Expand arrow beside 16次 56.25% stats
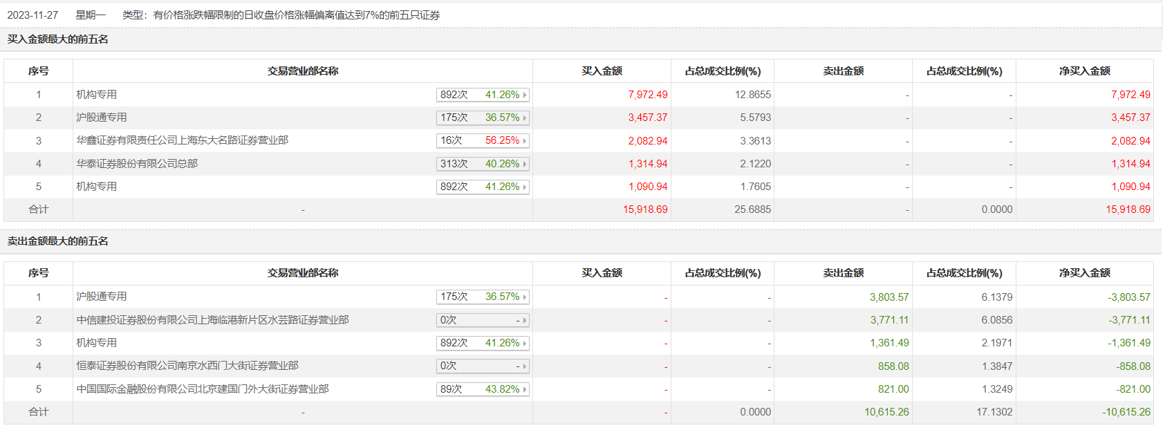 tap(525, 141)
